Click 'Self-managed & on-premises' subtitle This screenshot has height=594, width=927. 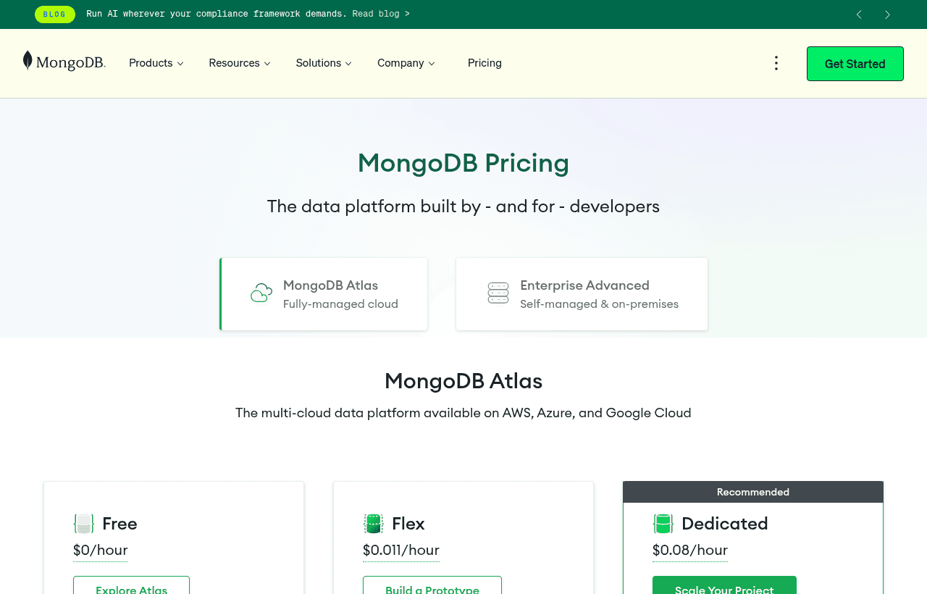(599, 304)
